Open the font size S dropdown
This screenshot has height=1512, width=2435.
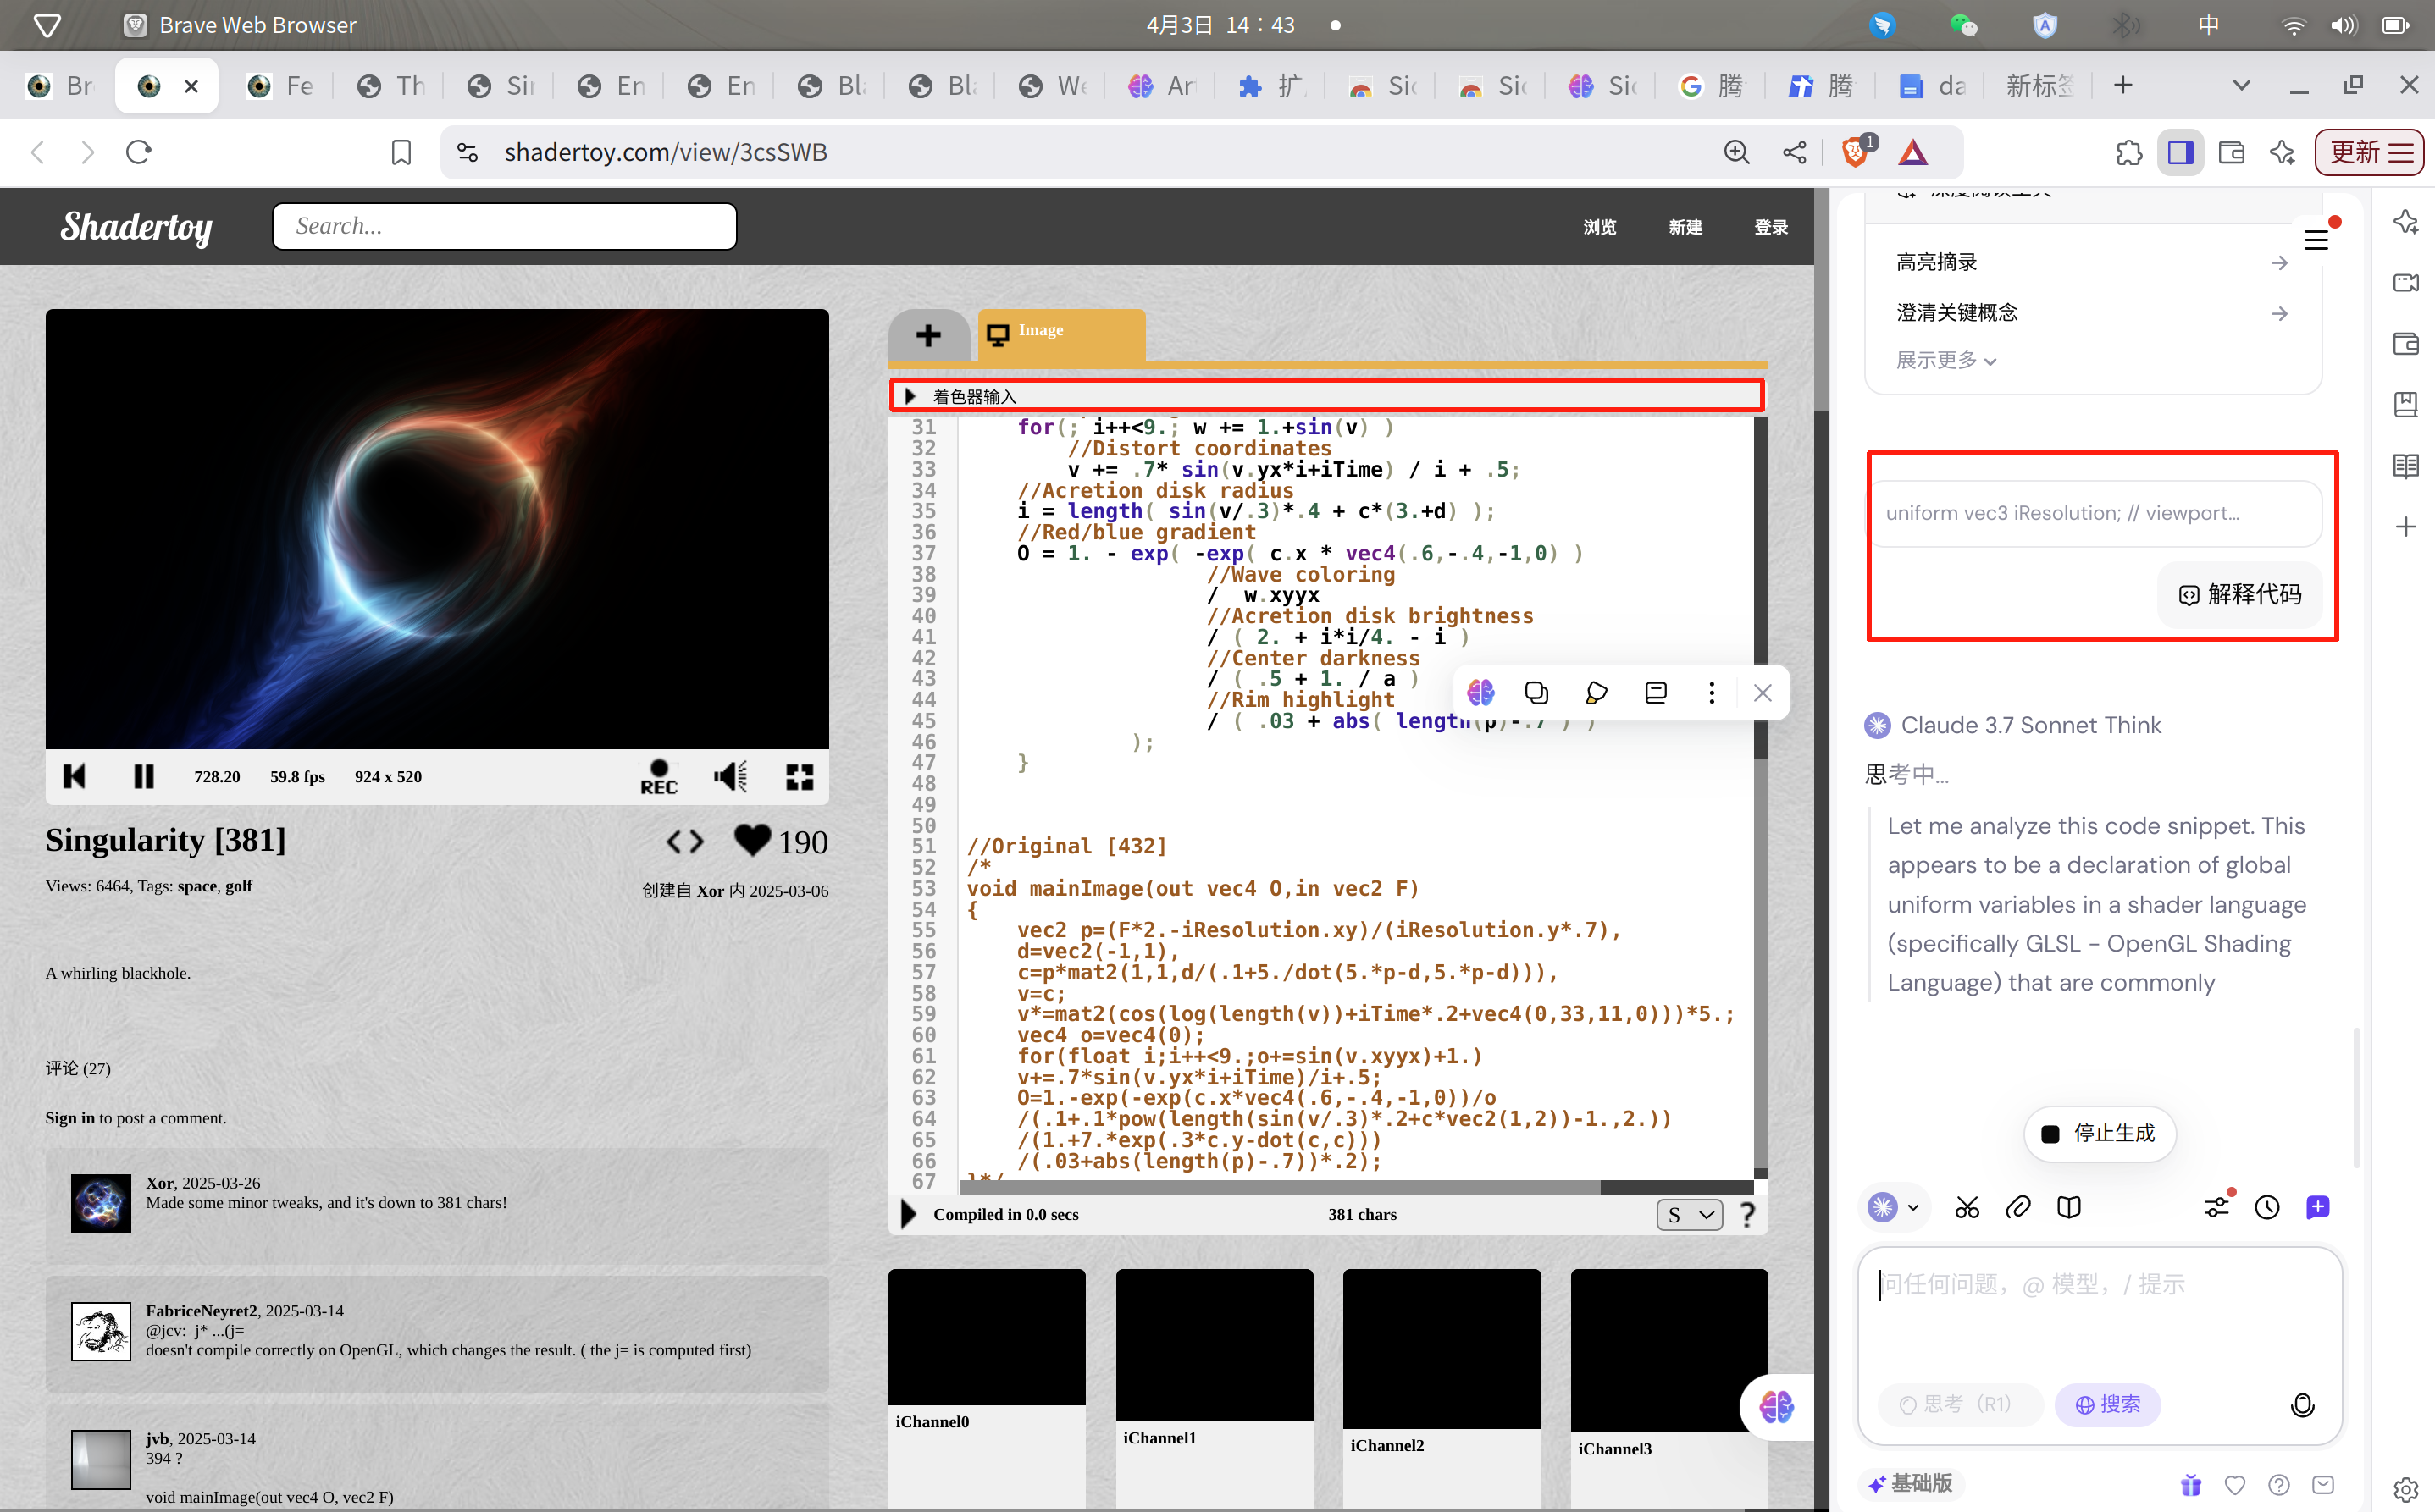tap(1689, 1215)
